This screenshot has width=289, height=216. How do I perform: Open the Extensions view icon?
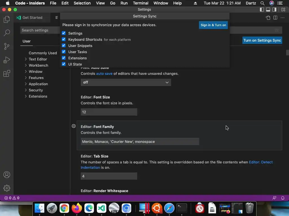tap(7, 73)
